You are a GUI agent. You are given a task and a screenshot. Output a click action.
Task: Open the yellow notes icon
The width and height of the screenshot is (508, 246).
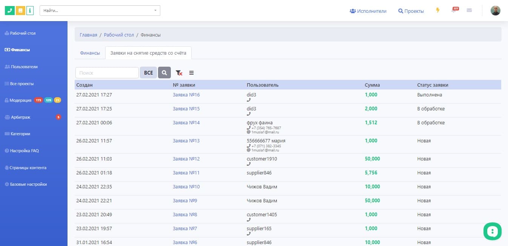point(21,11)
